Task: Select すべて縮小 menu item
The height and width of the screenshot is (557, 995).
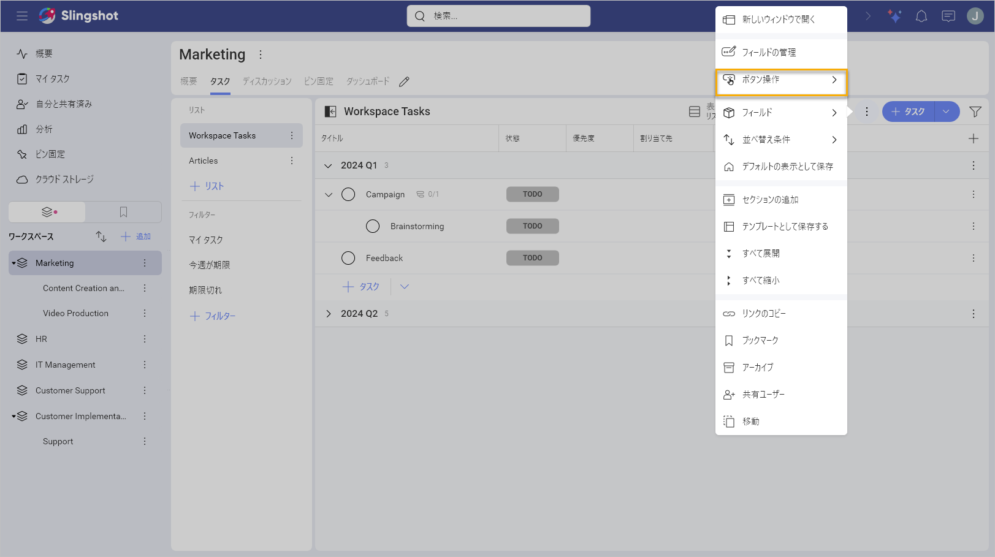Action: tap(781, 281)
